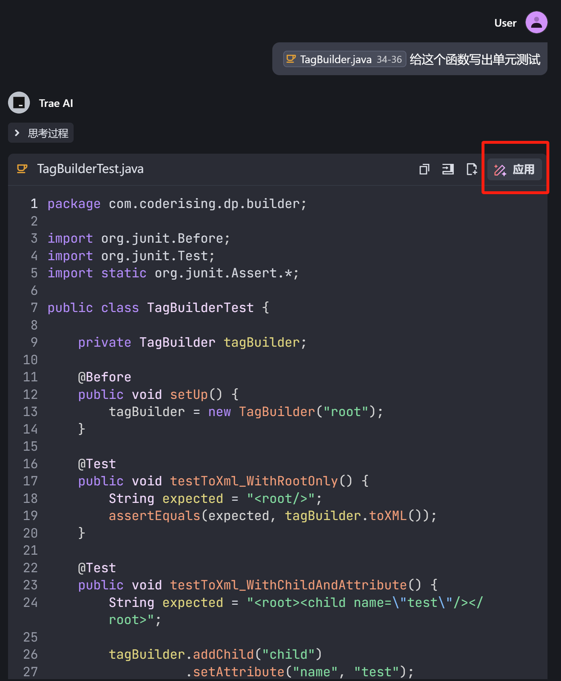Click the Java file icon beside TagBuilderTest.java

pos(22,169)
